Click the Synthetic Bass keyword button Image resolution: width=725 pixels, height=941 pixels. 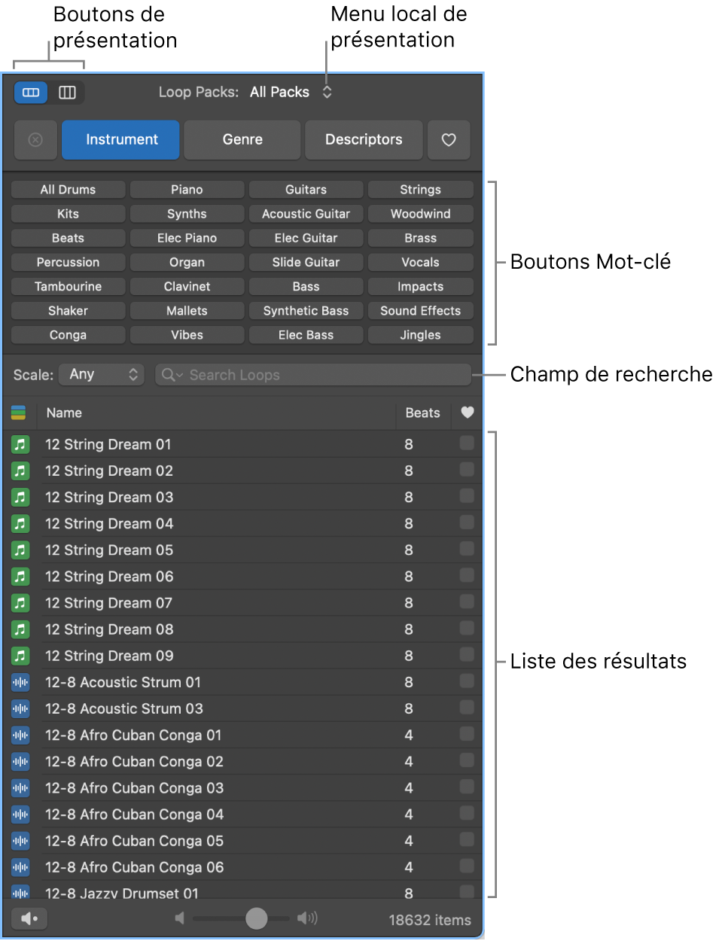pyautogui.click(x=306, y=311)
